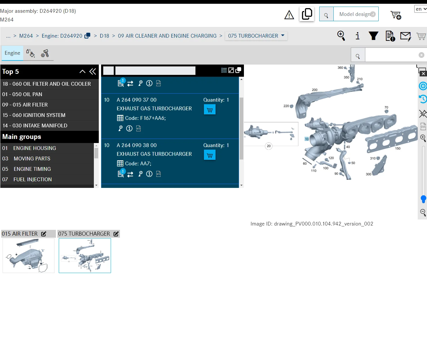
Task: Click the black funnel filter icon
Action: click(x=373, y=36)
